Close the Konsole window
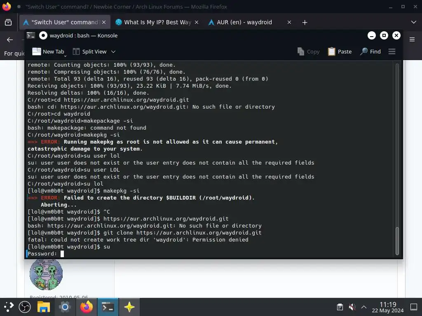 396,35
